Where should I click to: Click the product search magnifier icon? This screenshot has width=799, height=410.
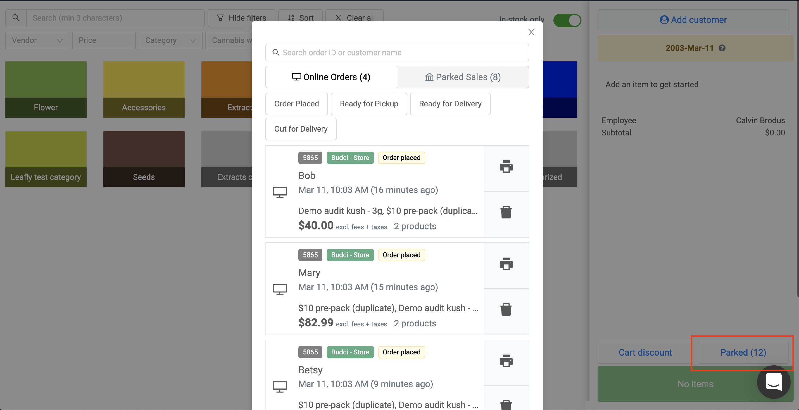coord(16,18)
